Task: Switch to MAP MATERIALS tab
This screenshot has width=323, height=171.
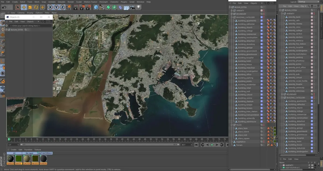Action: coord(45,153)
